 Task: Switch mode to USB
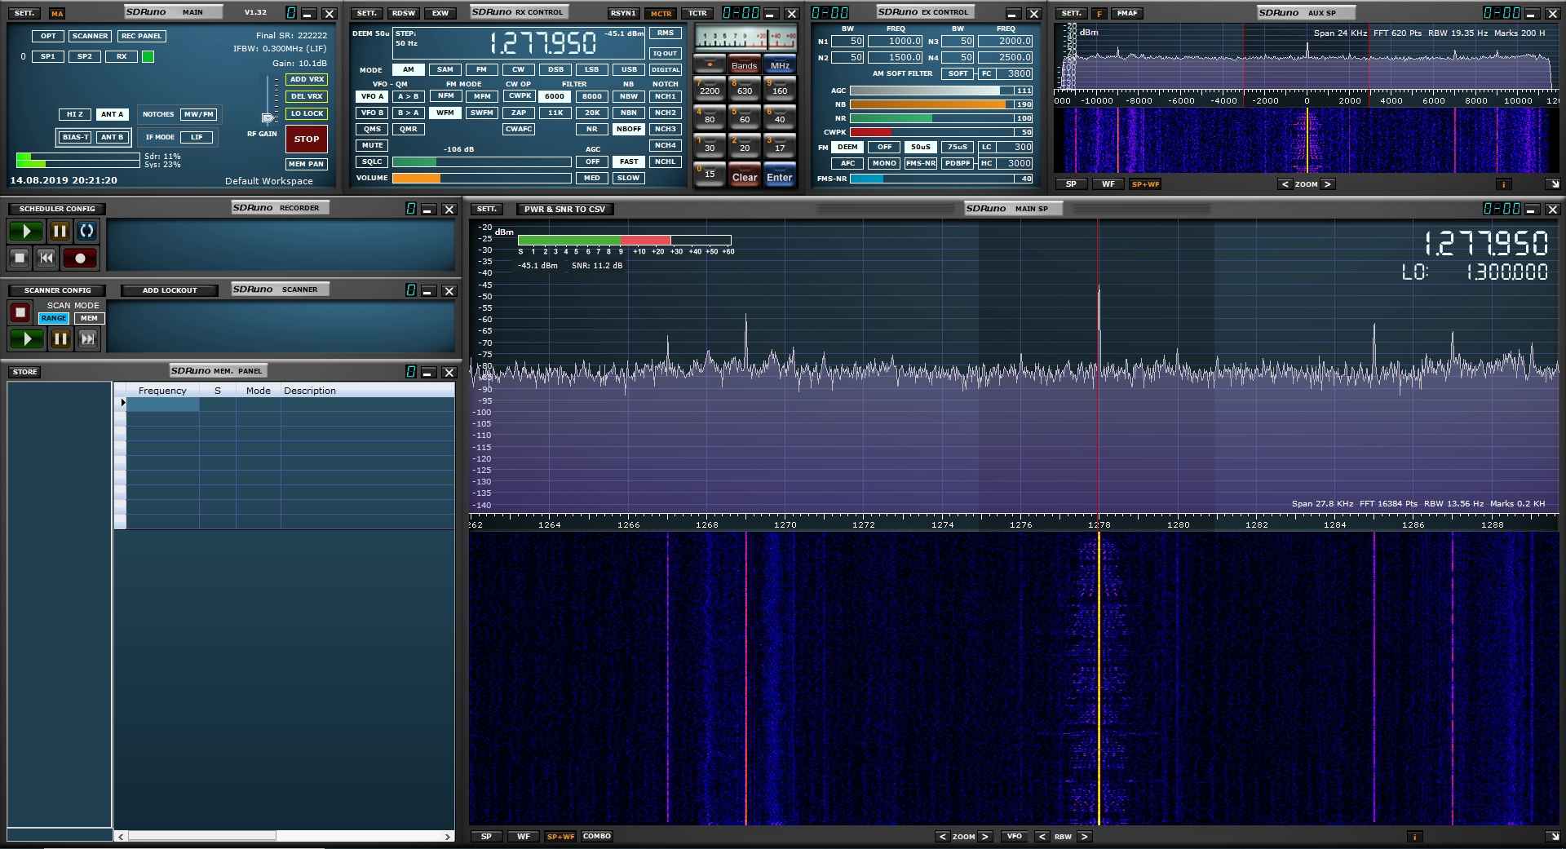[x=629, y=70]
